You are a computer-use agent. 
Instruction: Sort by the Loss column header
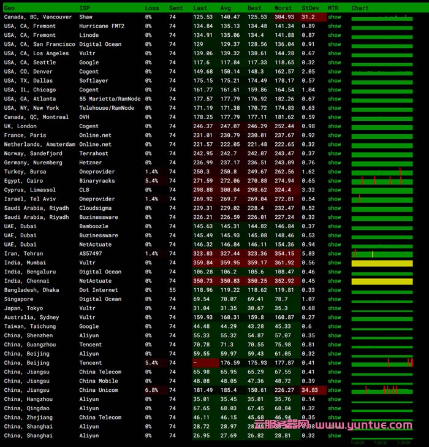point(151,8)
